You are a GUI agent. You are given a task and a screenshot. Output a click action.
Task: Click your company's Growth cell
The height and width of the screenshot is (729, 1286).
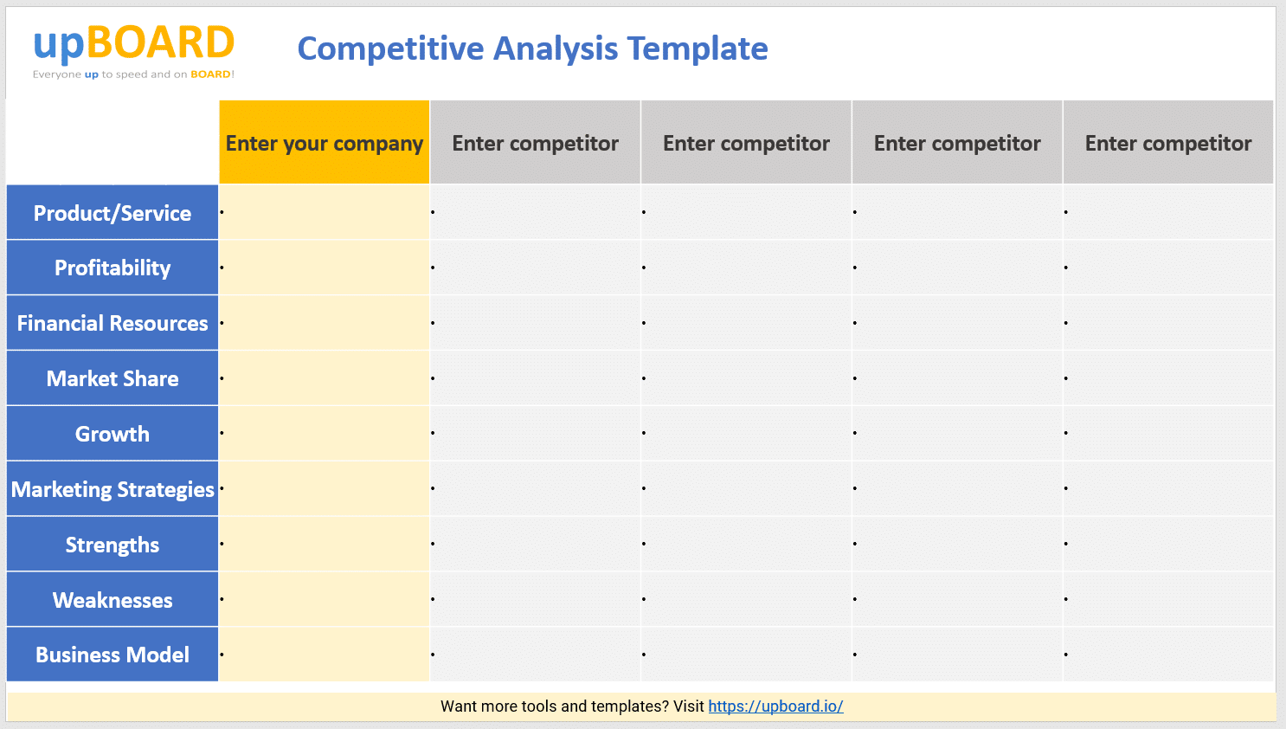(x=325, y=434)
